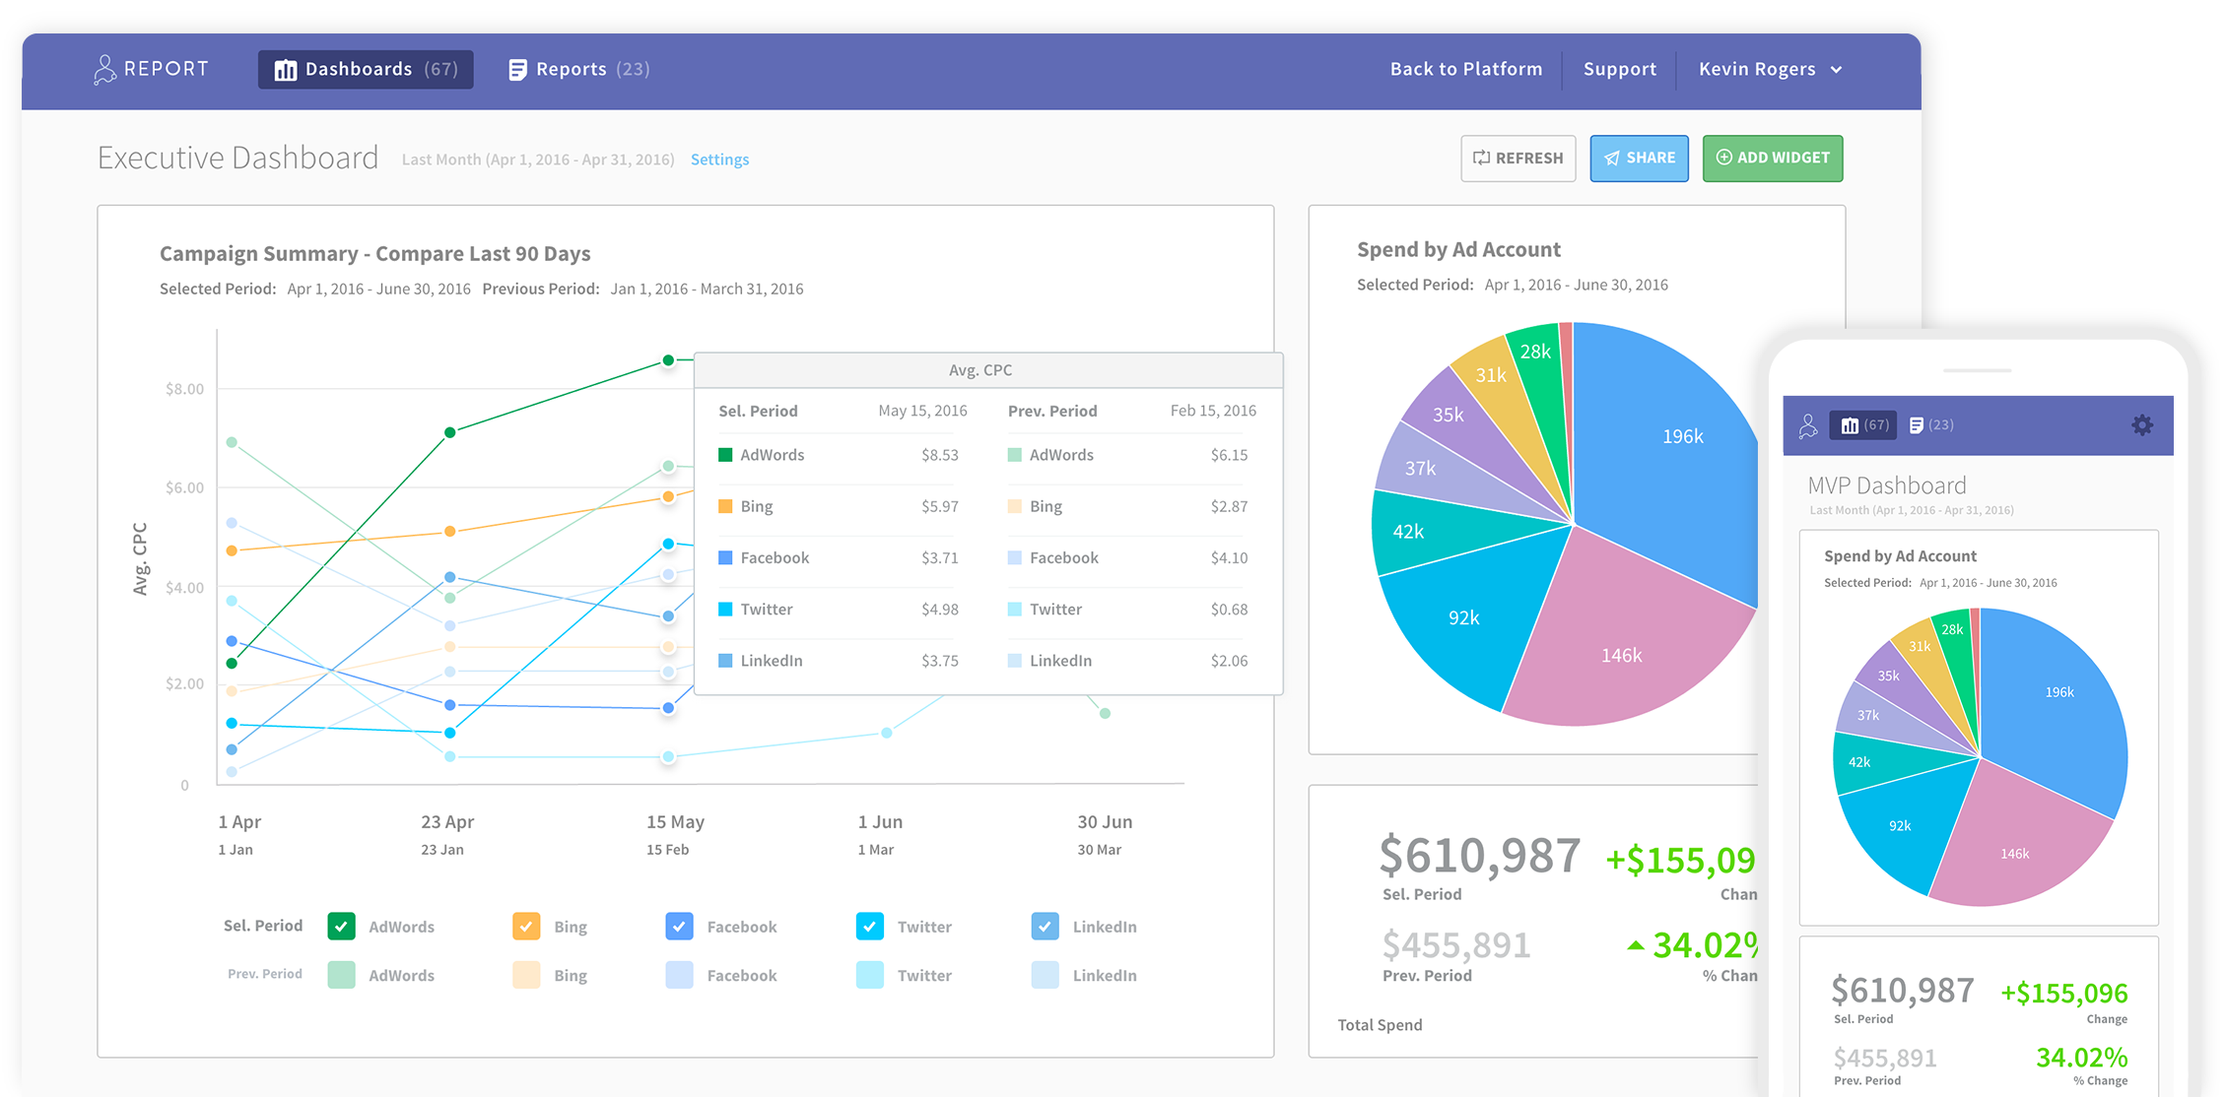Open settings gear in mobile view

tap(2142, 425)
